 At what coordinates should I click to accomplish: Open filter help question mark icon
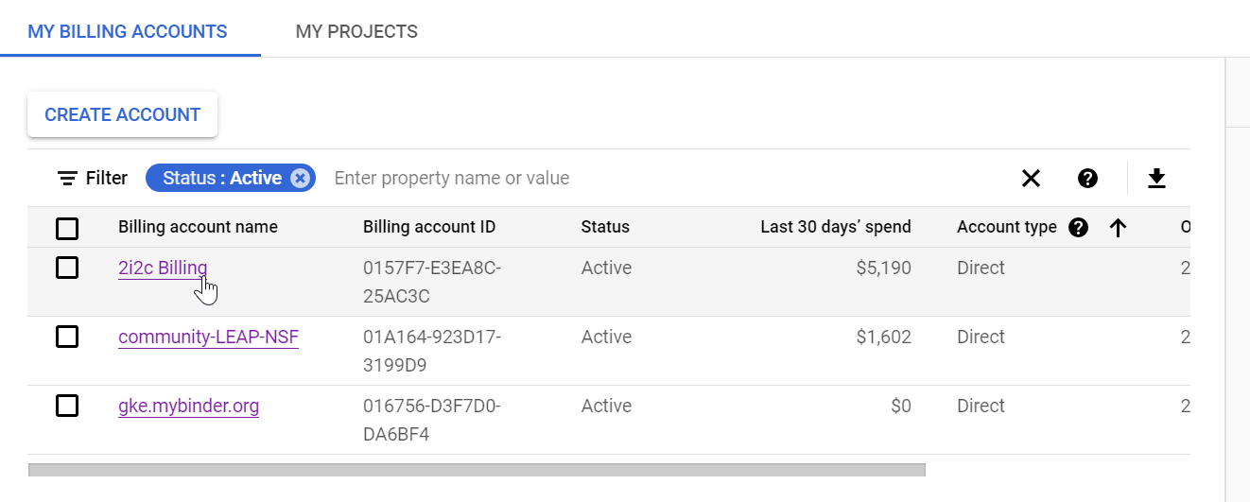[x=1087, y=178]
